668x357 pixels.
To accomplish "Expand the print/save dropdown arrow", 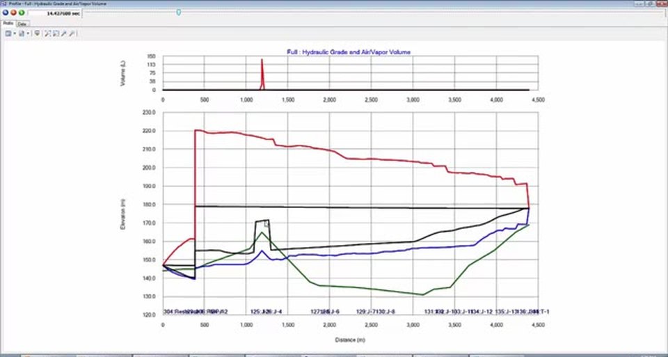I will click(x=28, y=33).
